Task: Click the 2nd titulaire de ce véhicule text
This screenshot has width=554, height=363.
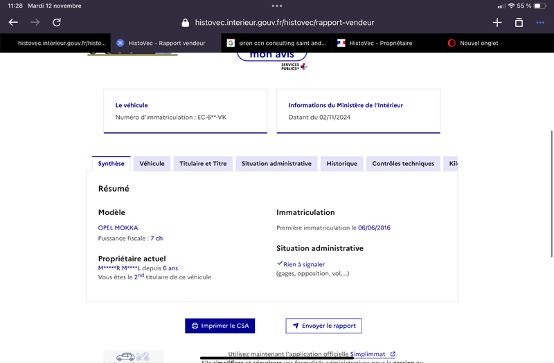Action: (x=172, y=277)
